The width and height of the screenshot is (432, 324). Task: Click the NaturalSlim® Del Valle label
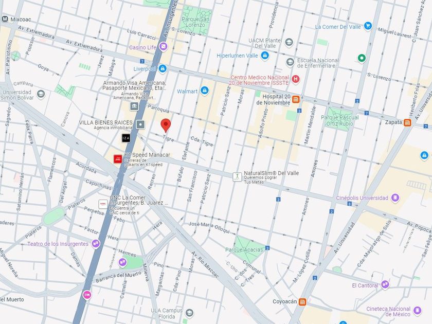click(x=272, y=173)
